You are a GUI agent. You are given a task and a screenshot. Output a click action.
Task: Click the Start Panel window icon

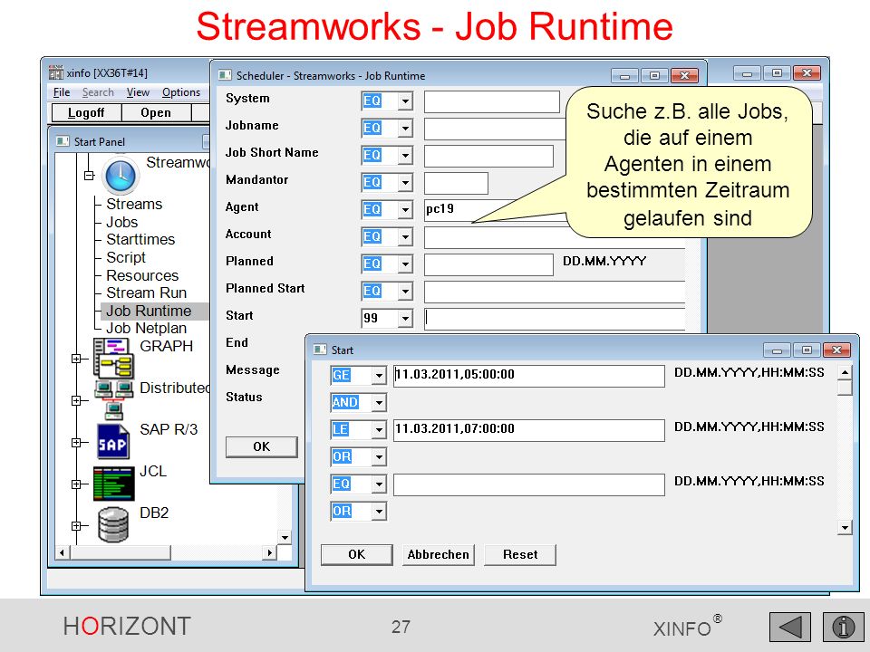(x=63, y=141)
